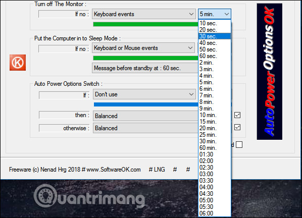
Task: Click the AutoPowerOptionsOK vertical banner
Action: [270, 72]
